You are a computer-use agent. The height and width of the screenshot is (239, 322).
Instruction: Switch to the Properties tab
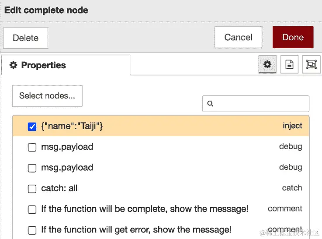66,65
